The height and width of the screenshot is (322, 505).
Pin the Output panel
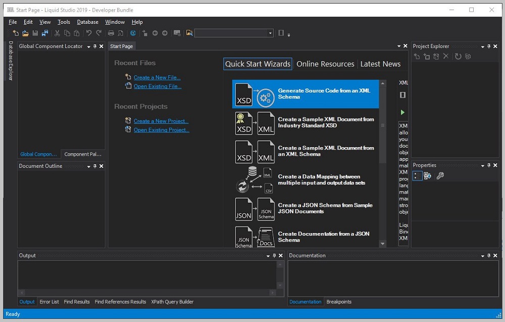(x=274, y=255)
